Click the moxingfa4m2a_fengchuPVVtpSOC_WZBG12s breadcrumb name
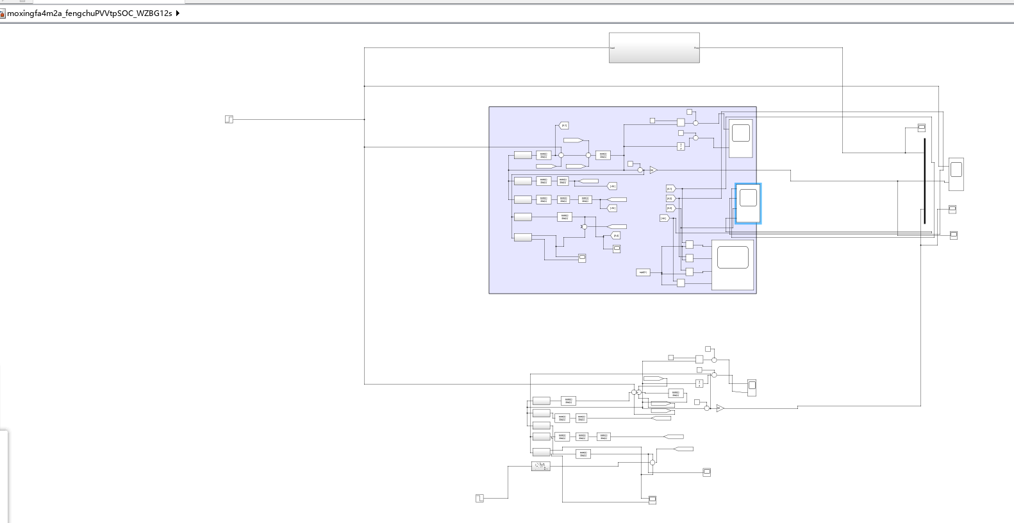This screenshot has width=1014, height=523. click(x=89, y=13)
